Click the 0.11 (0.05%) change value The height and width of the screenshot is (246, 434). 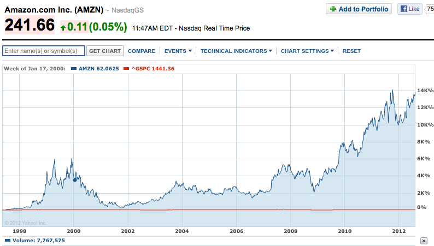point(97,27)
